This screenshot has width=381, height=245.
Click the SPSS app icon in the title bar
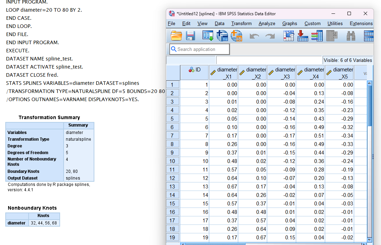(x=172, y=13)
